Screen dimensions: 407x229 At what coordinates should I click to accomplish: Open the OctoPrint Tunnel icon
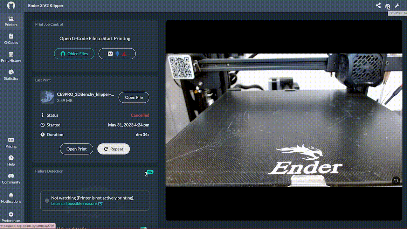[387, 6]
